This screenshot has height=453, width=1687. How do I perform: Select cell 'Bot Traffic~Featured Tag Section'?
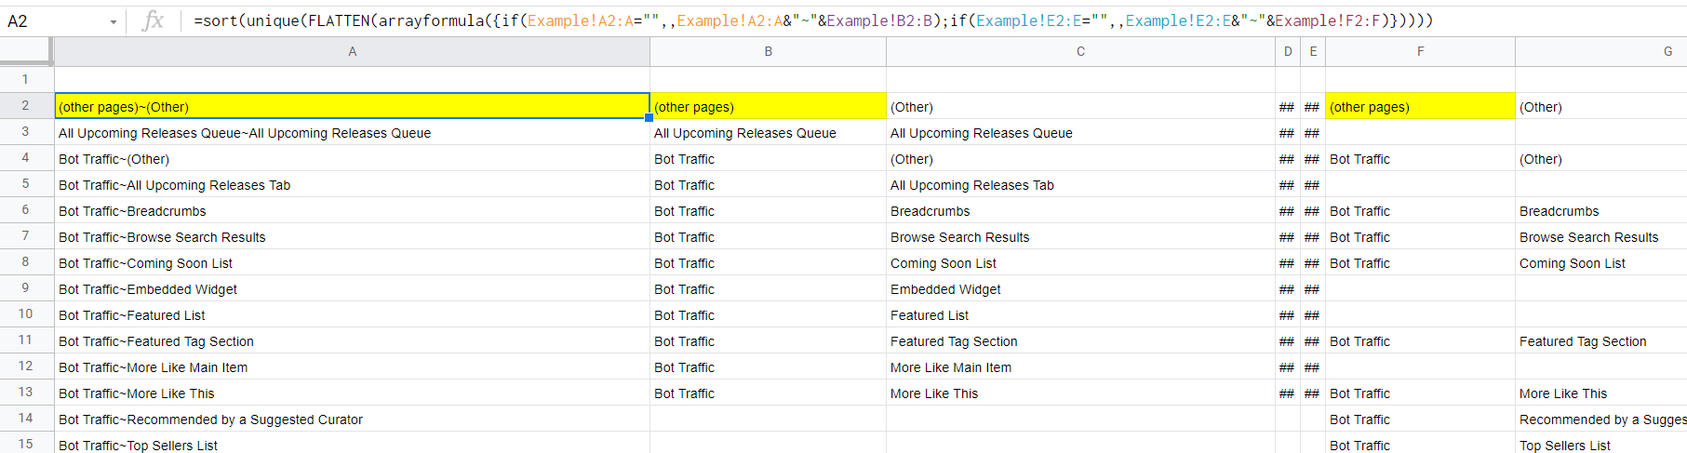pos(353,340)
